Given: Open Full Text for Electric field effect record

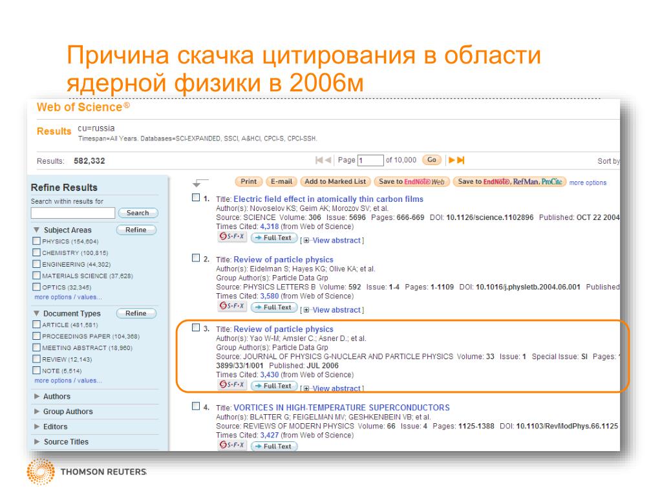Looking at the screenshot, I should [274, 238].
